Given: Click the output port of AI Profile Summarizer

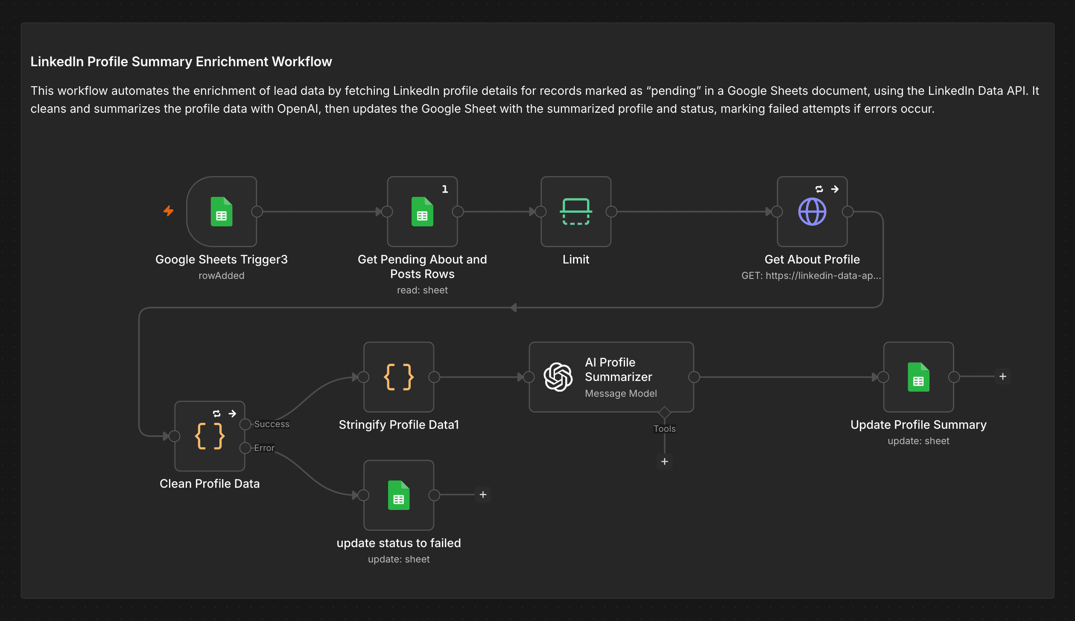Looking at the screenshot, I should (694, 377).
